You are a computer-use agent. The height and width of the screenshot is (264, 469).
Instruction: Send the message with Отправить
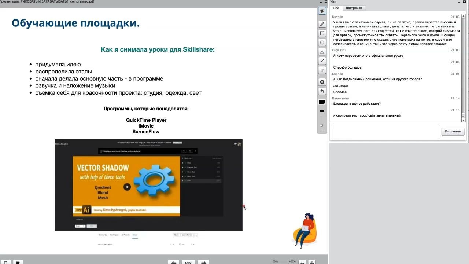453,131
